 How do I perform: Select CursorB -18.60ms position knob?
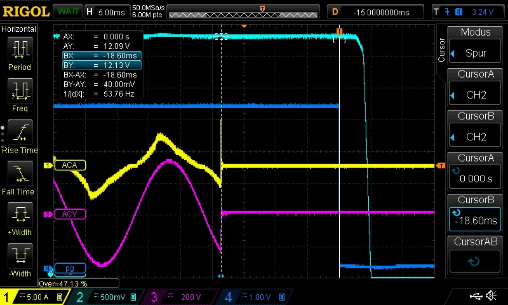(475, 213)
